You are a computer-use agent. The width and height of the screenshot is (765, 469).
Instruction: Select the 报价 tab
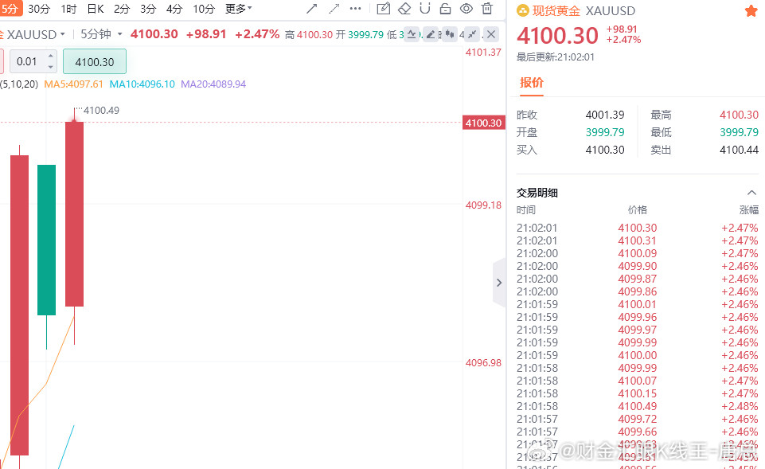(x=531, y=82)
